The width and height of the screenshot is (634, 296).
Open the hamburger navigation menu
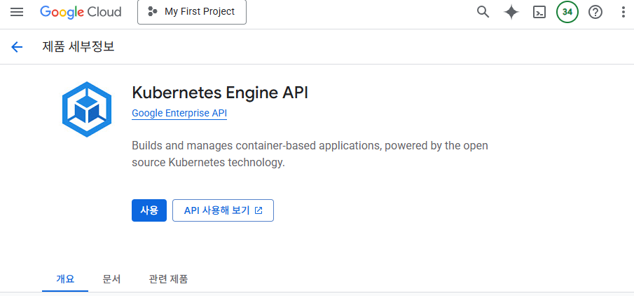coord(17,12)
